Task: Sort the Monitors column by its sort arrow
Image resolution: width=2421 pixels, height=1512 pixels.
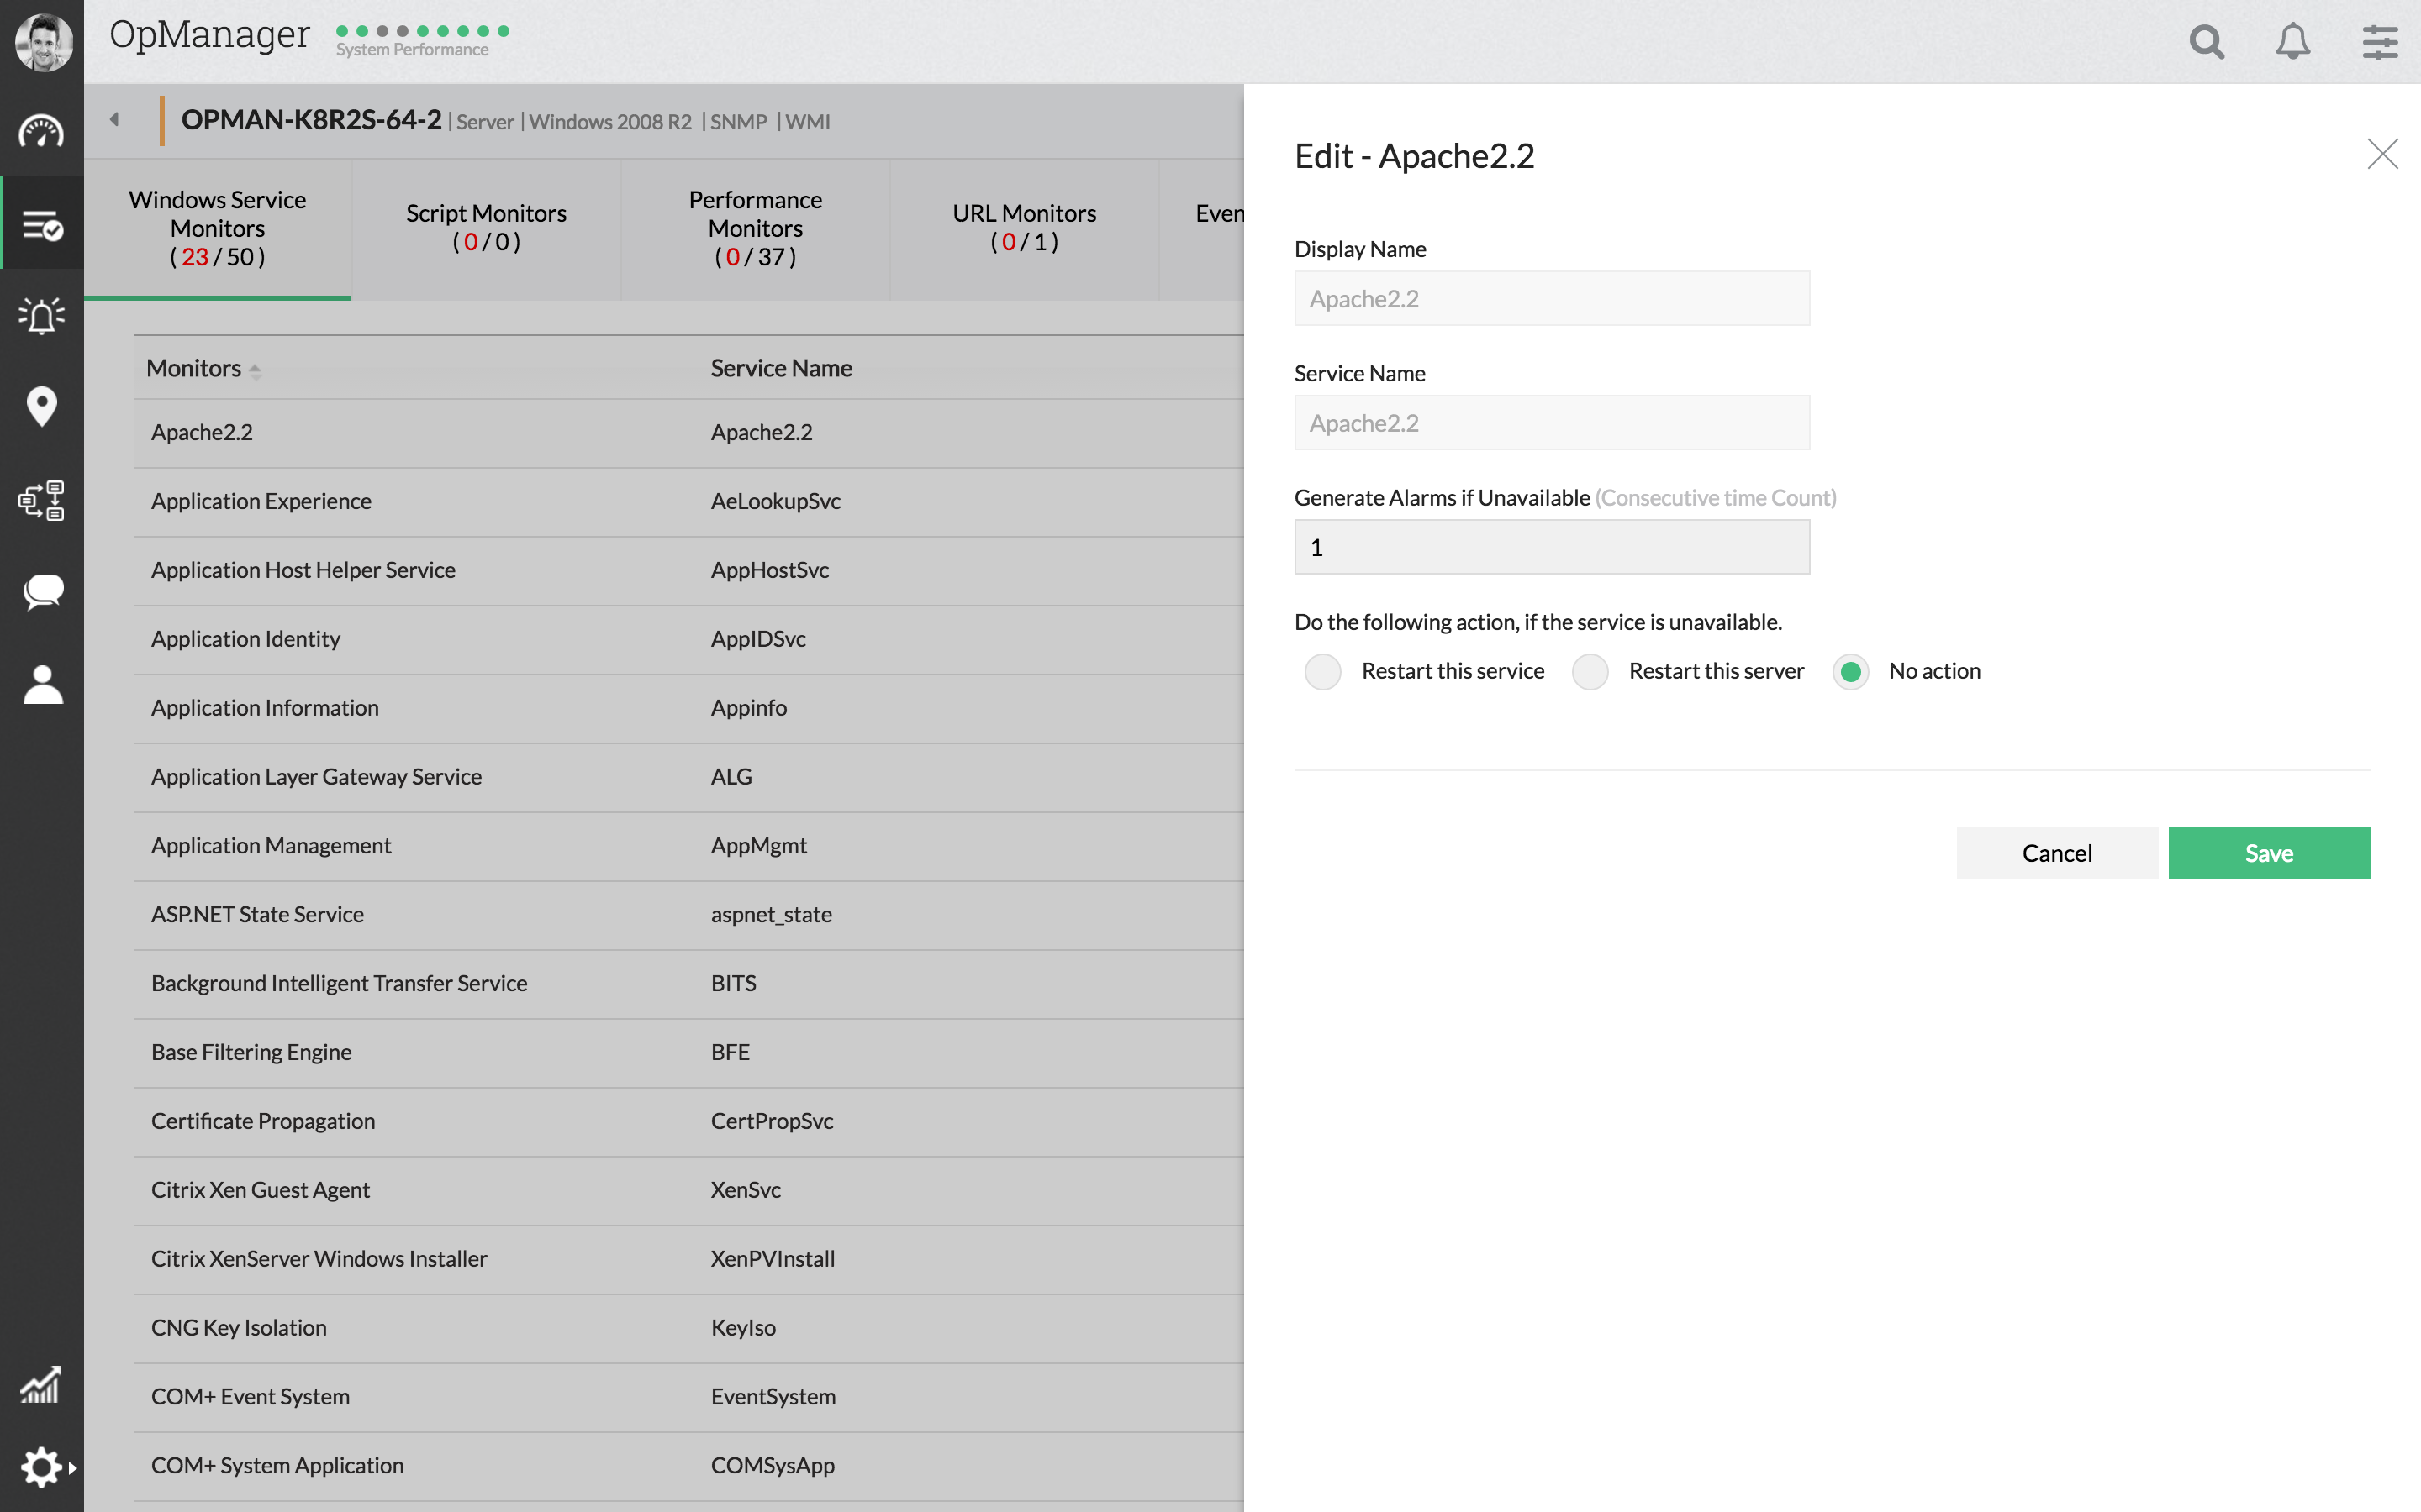Action: (256, 369)
